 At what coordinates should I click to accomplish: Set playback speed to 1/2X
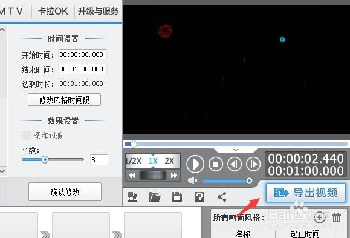(x=134, y=161)
